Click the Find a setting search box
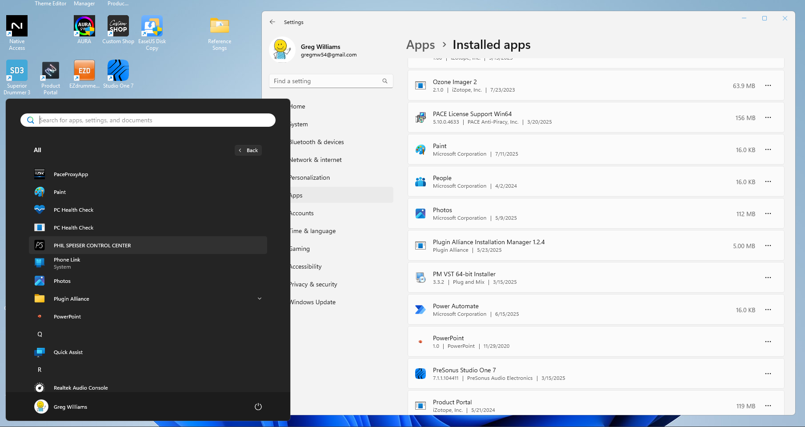 (x=331, y=81)
